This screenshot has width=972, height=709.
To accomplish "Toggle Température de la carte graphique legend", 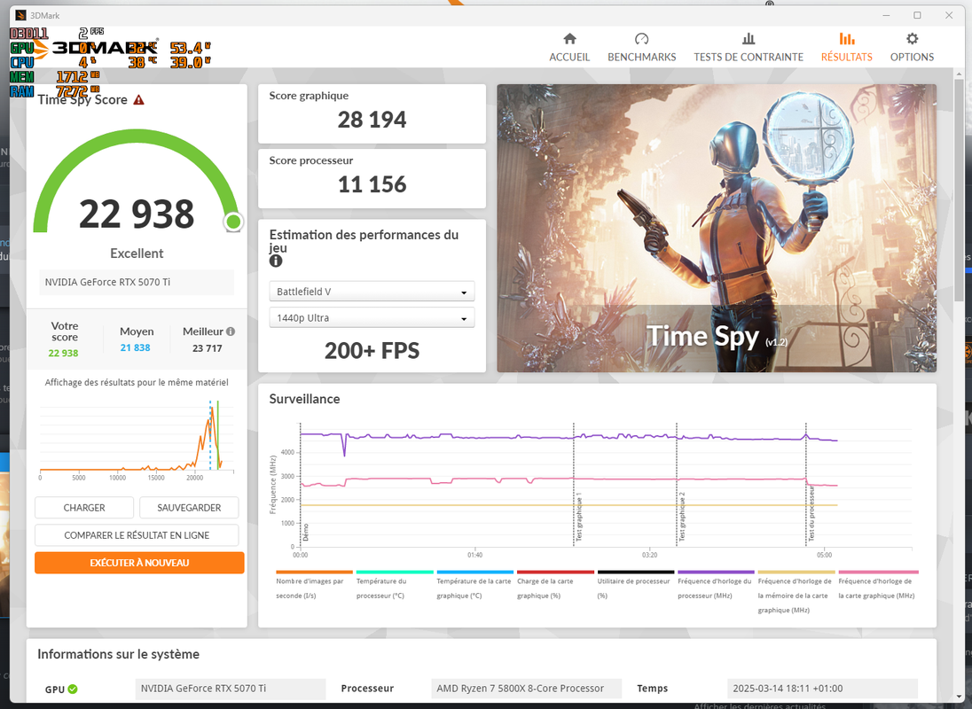I will [474, 587].
